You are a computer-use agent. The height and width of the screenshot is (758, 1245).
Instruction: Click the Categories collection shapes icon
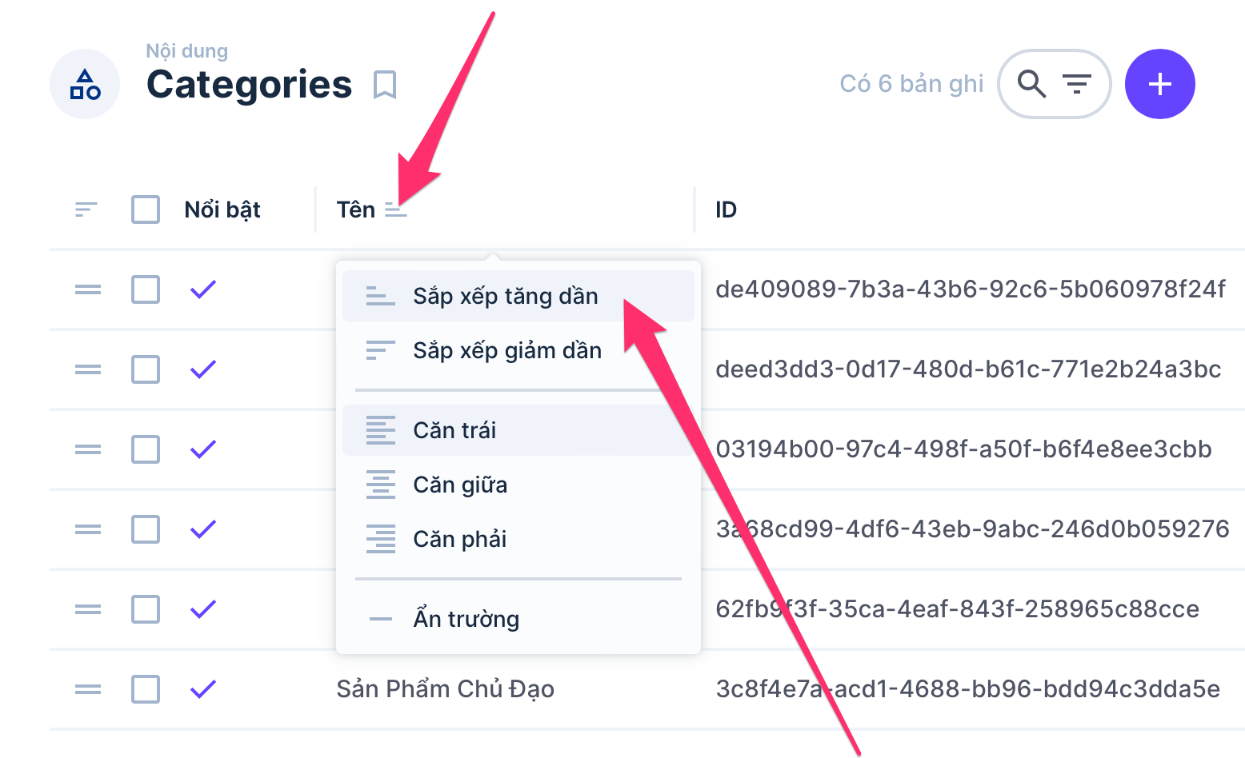point(85,84)
